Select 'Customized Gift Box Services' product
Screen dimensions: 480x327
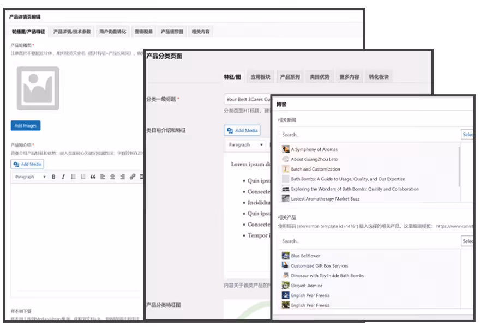coord(319,266)
